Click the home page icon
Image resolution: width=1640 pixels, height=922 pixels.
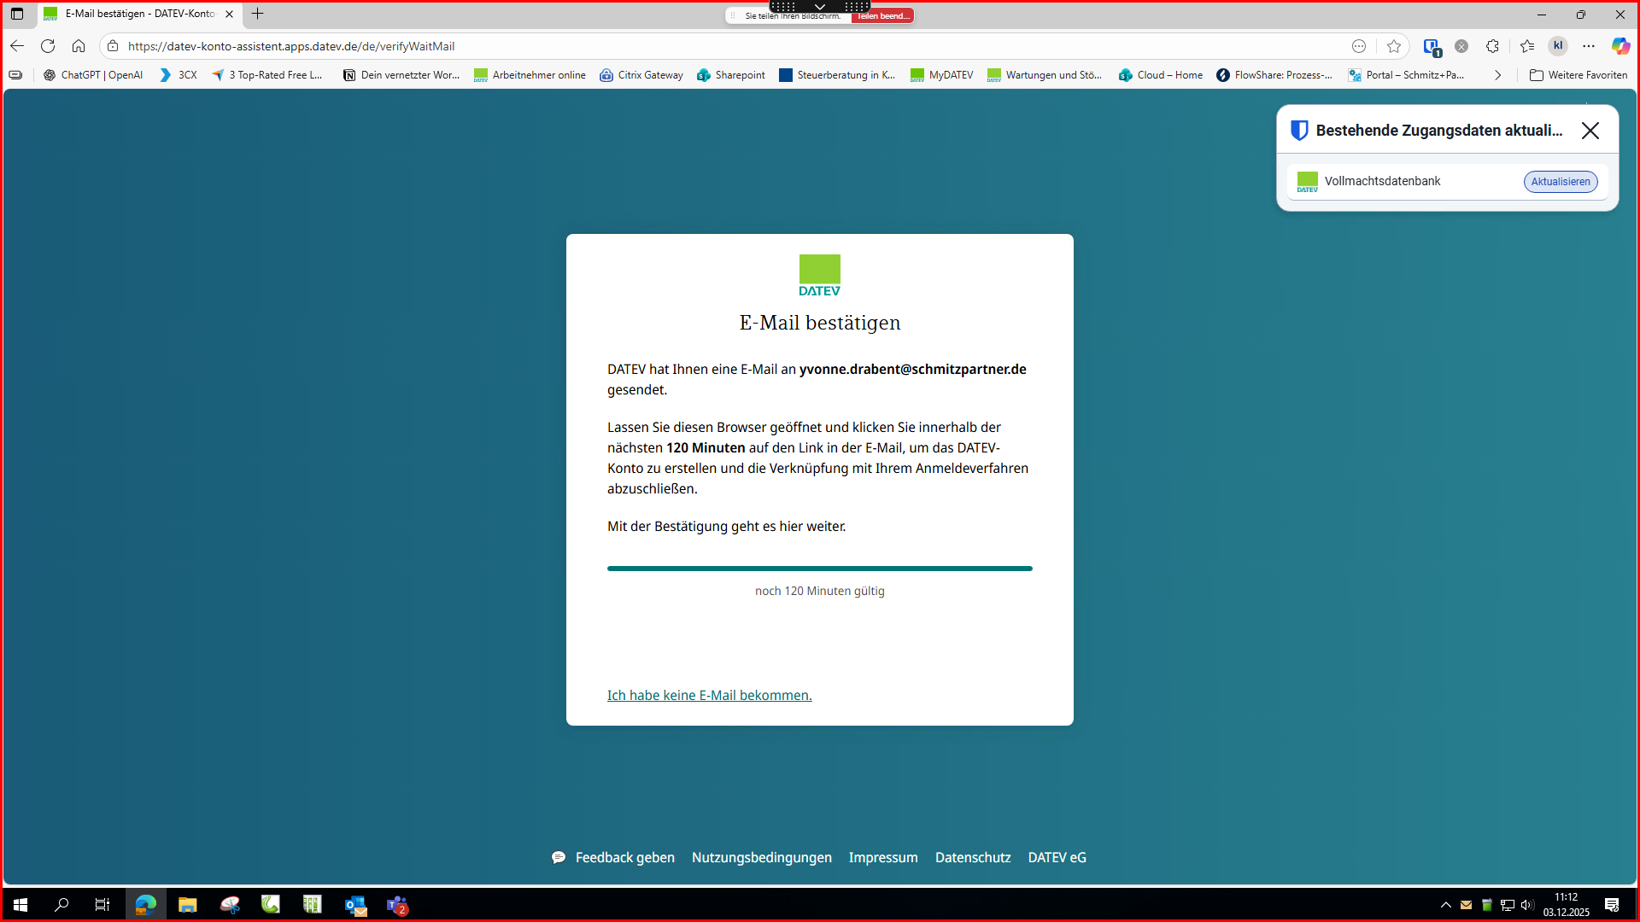coord(79,46)
